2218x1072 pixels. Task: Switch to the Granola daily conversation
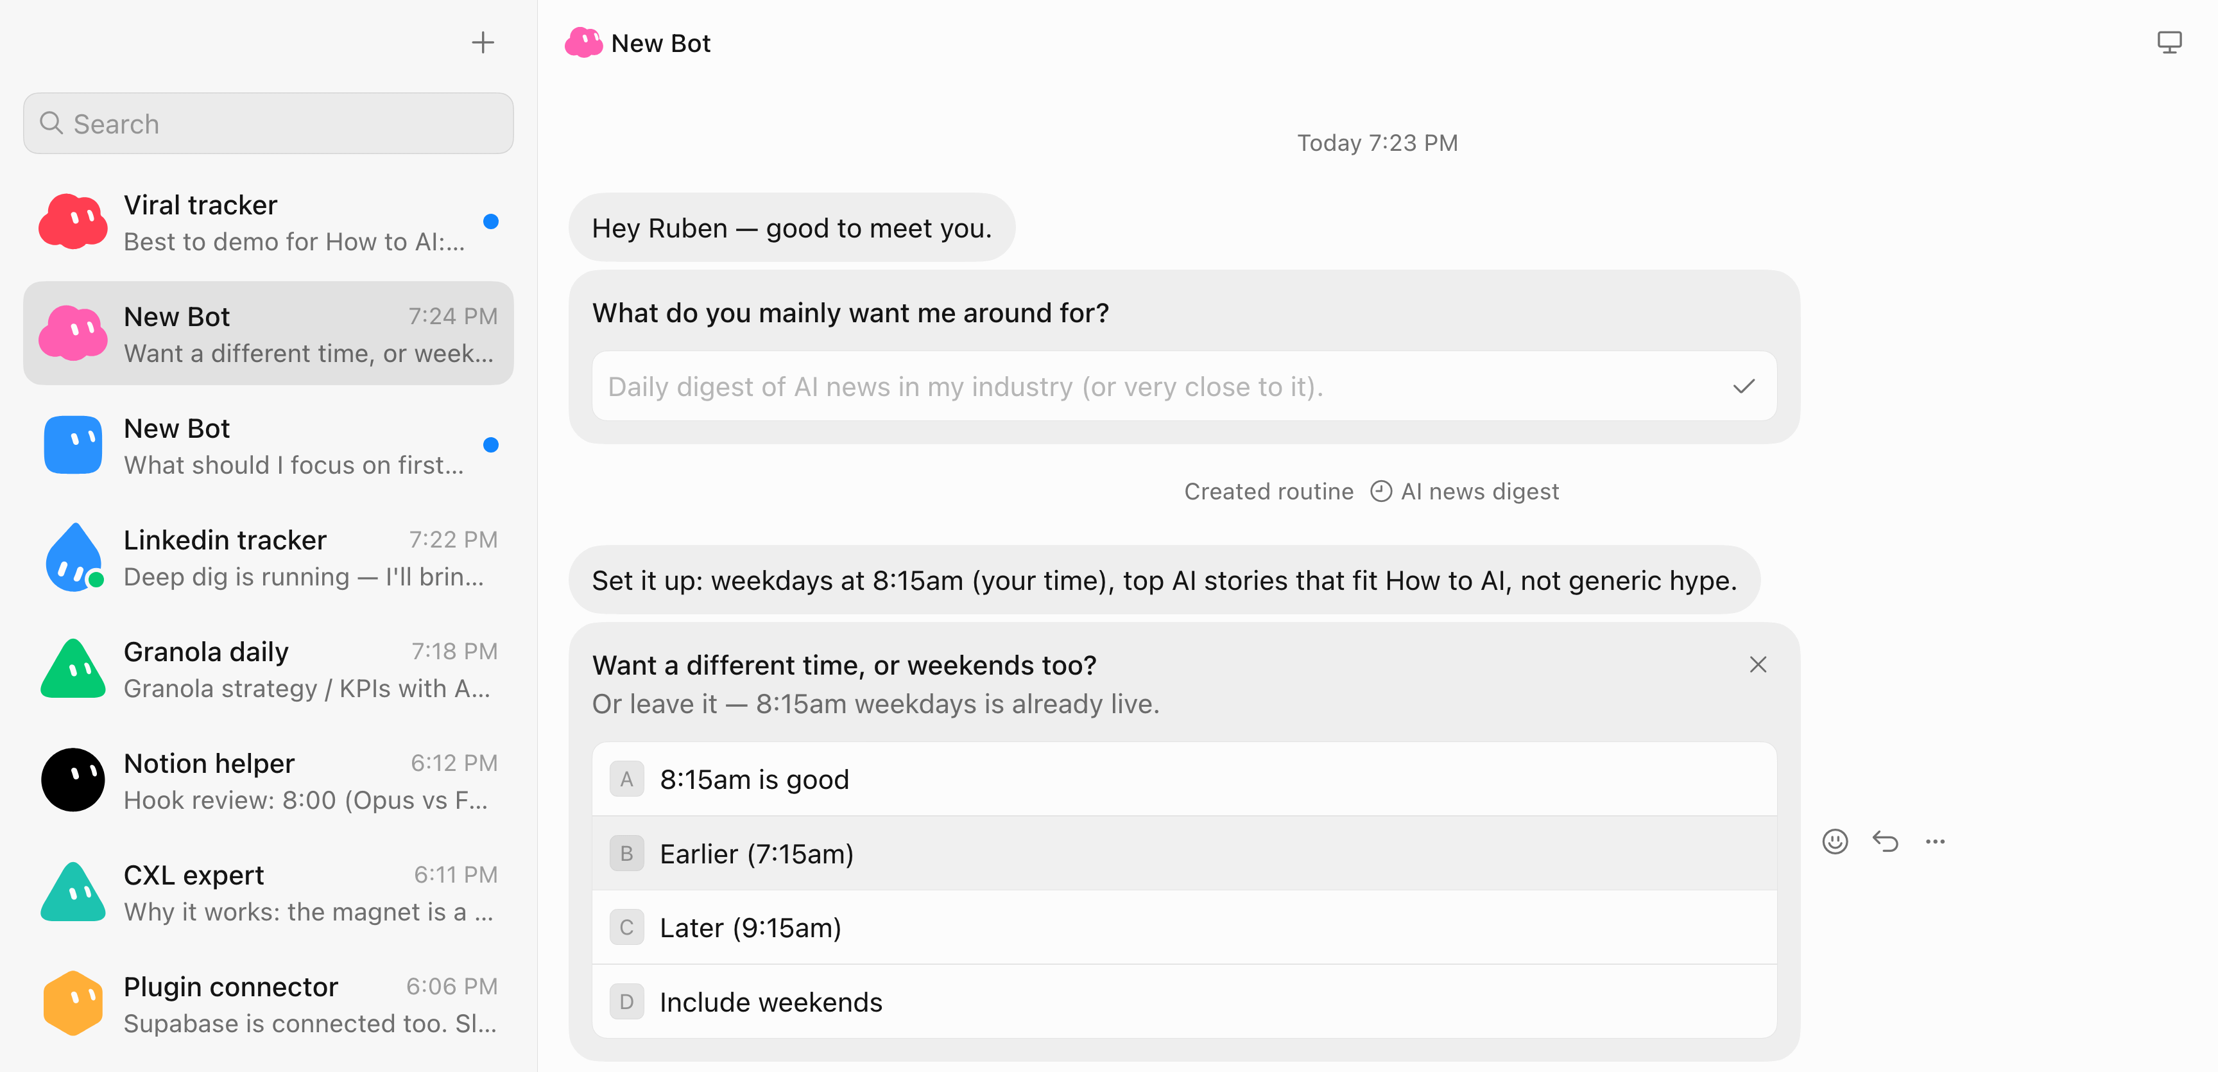[269, 669]
